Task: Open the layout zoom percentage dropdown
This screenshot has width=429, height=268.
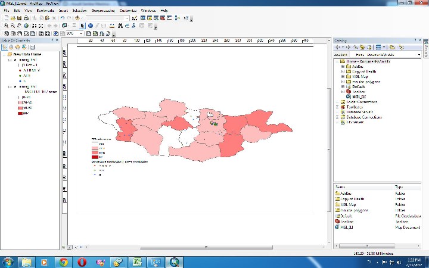Action: [x=81, y=33]
